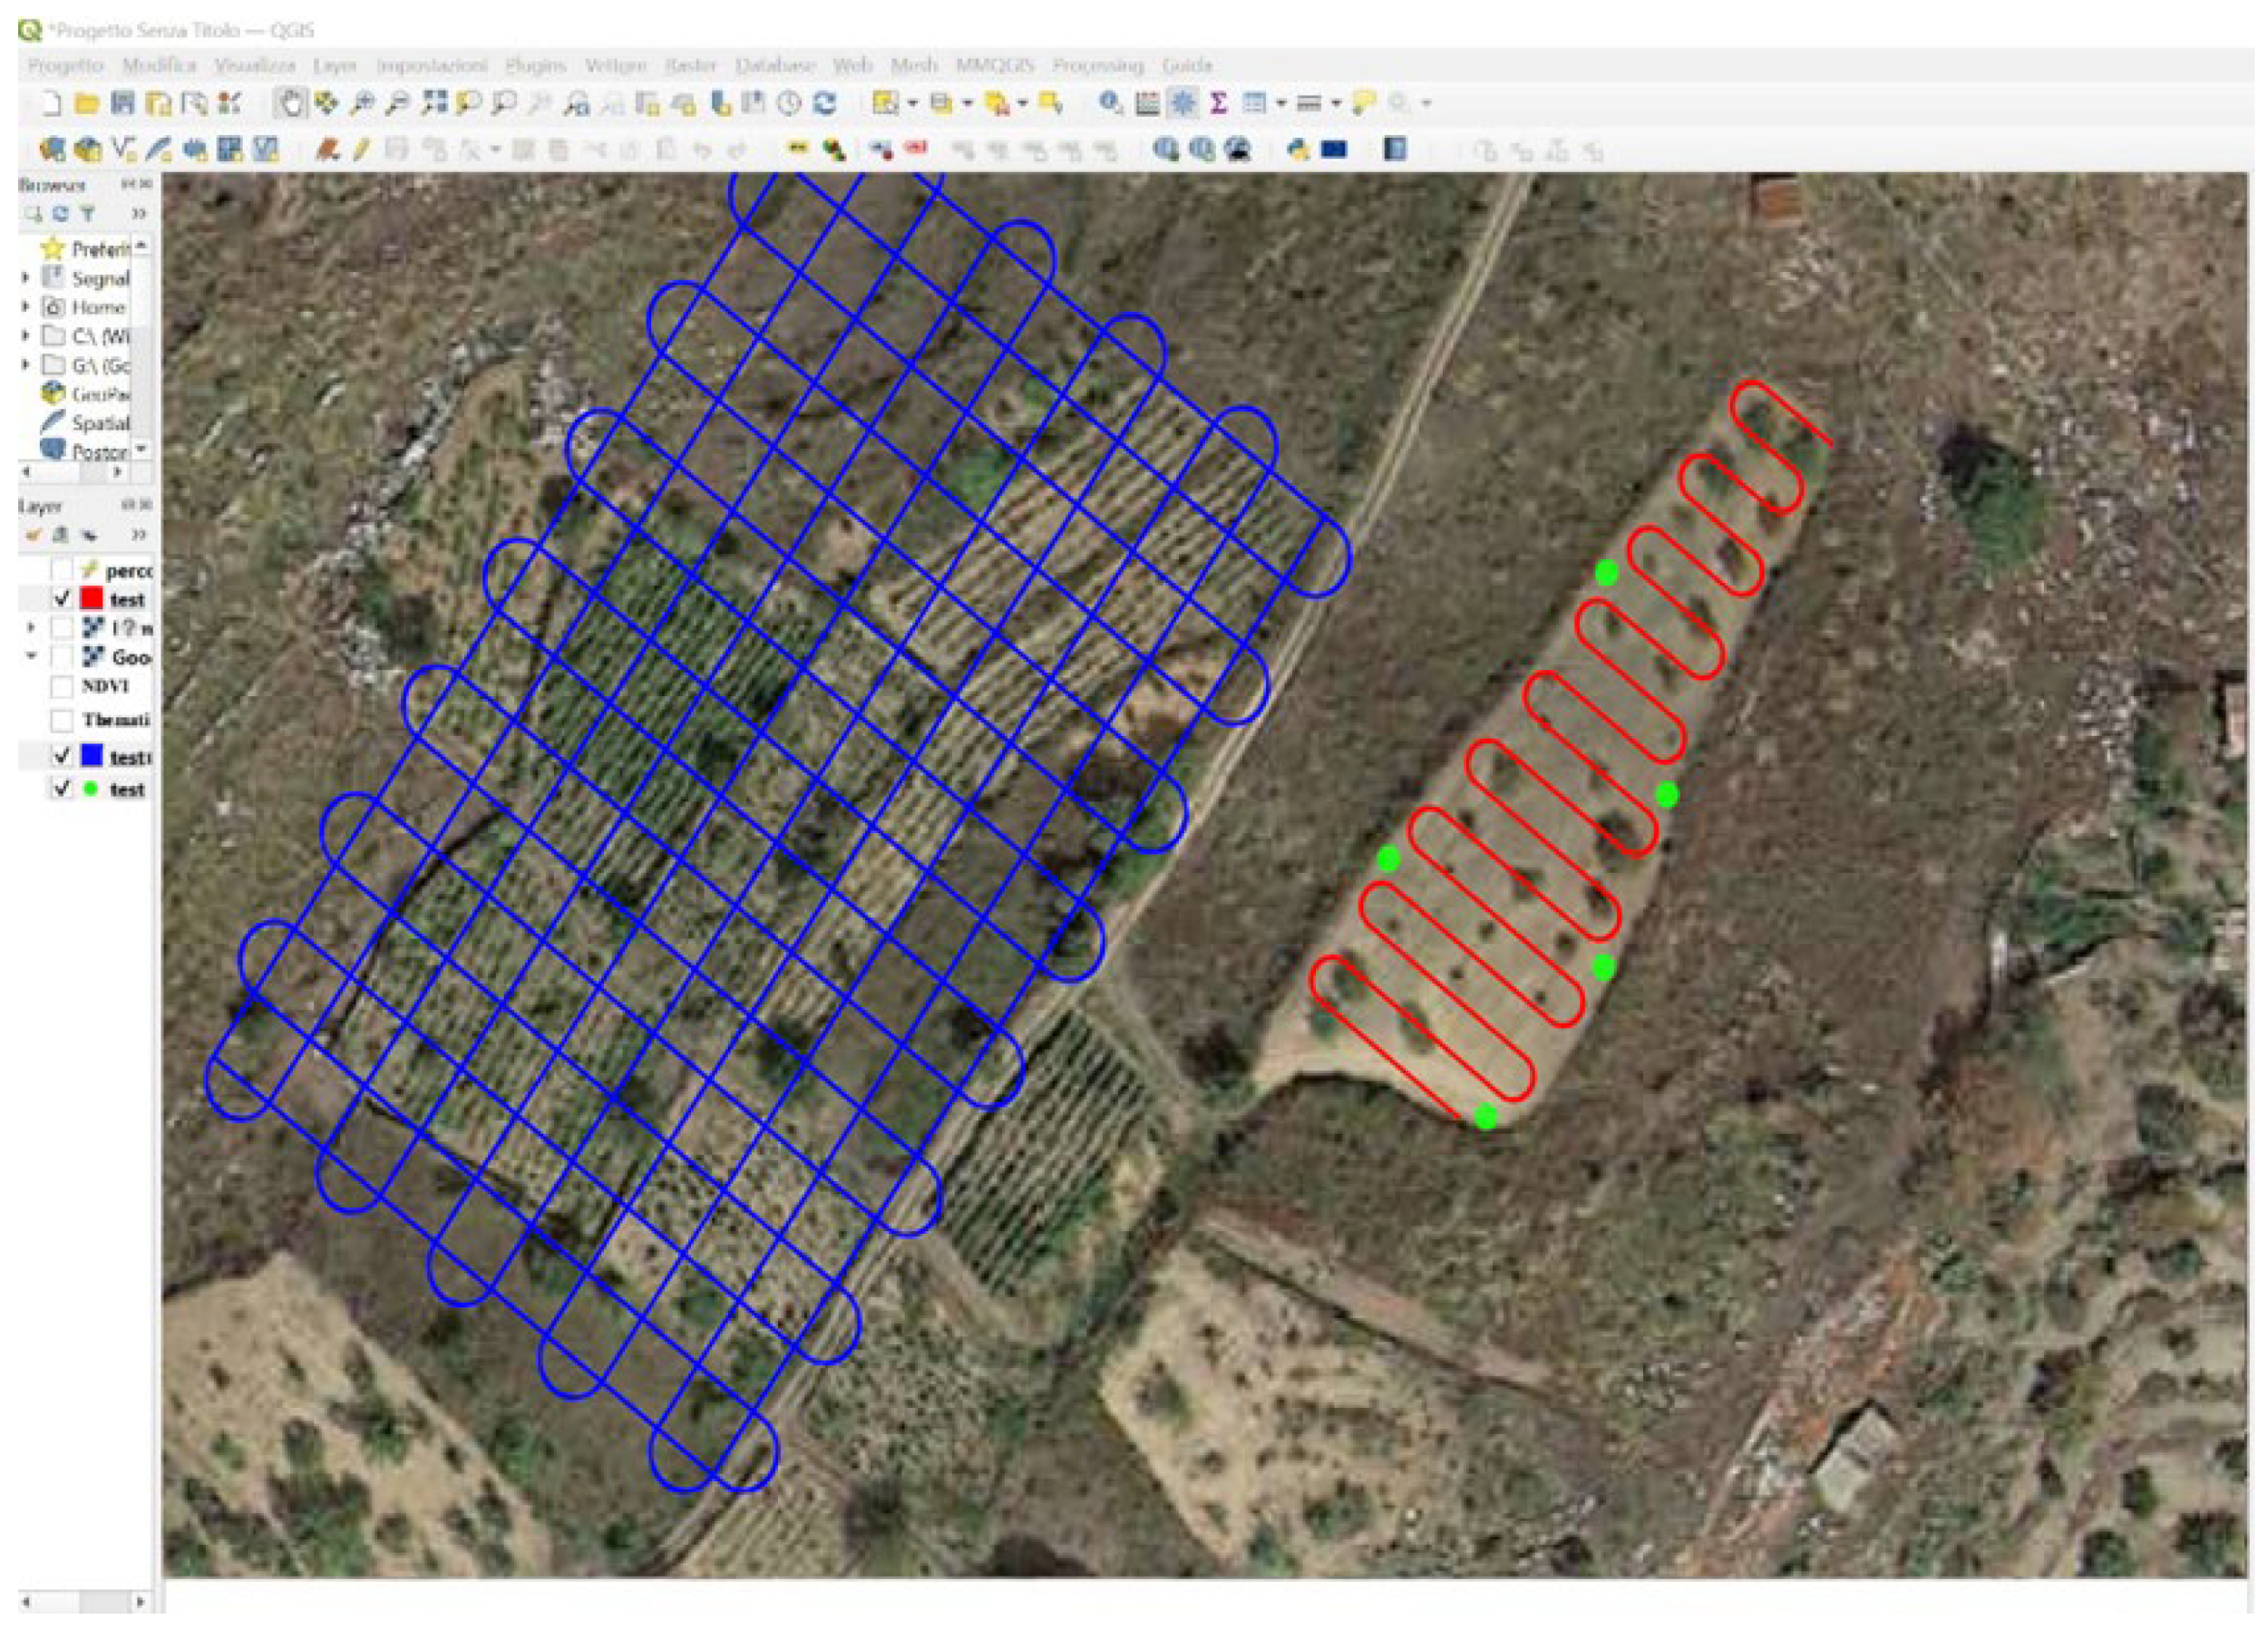This screenshot has height=1629, width=2268.
Task: Click Browser panel refresh icon
Action: tap(61, 214)
